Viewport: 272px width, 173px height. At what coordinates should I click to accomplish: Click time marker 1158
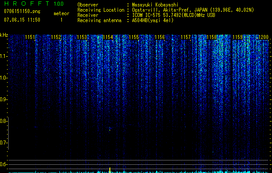(x=211, y=37)
